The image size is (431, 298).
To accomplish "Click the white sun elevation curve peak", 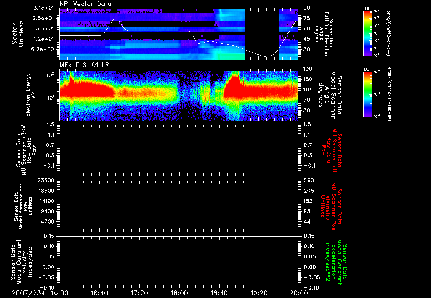I will pos(114,19).
